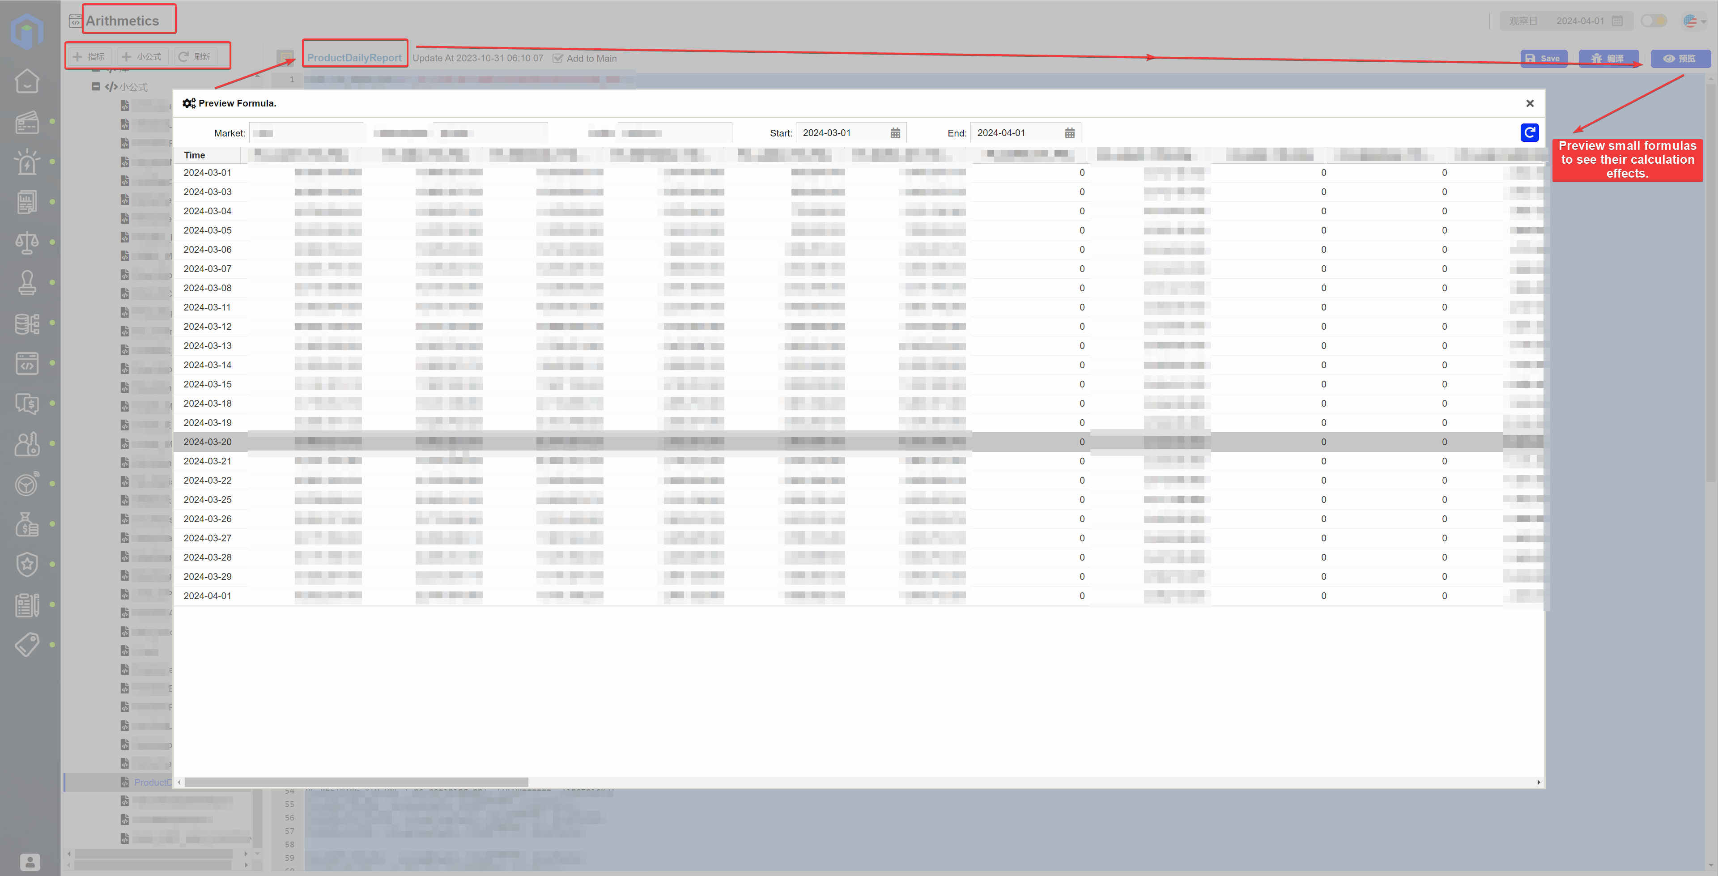This screenshot has width=1718, height=876.
Task: Select the 2024-04-01 row date
Action: click(x=208, y=596)
